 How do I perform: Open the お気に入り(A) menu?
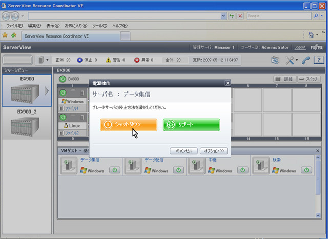tap(76, 26)
